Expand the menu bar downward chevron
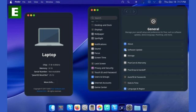 pos(154,2)
